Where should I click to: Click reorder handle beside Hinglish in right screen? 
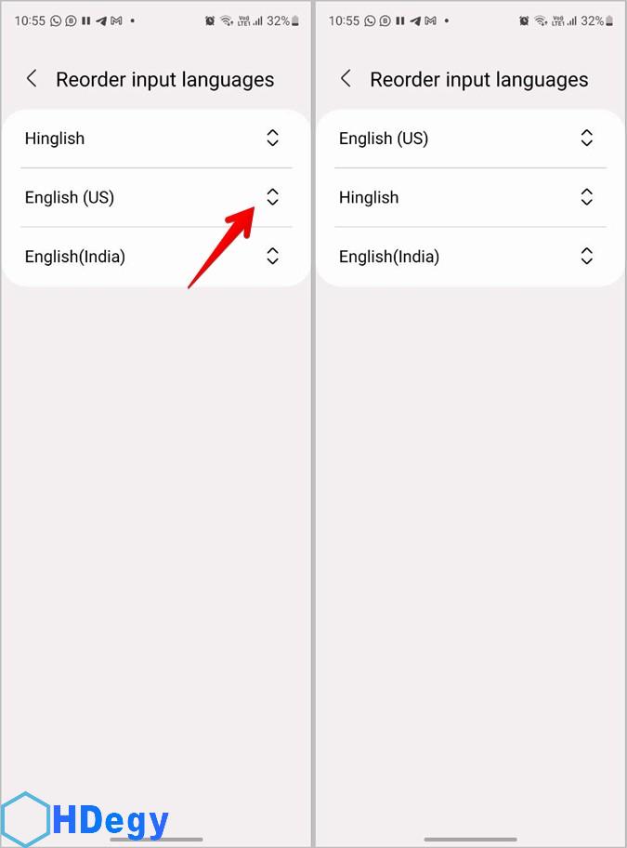[586, 197]
